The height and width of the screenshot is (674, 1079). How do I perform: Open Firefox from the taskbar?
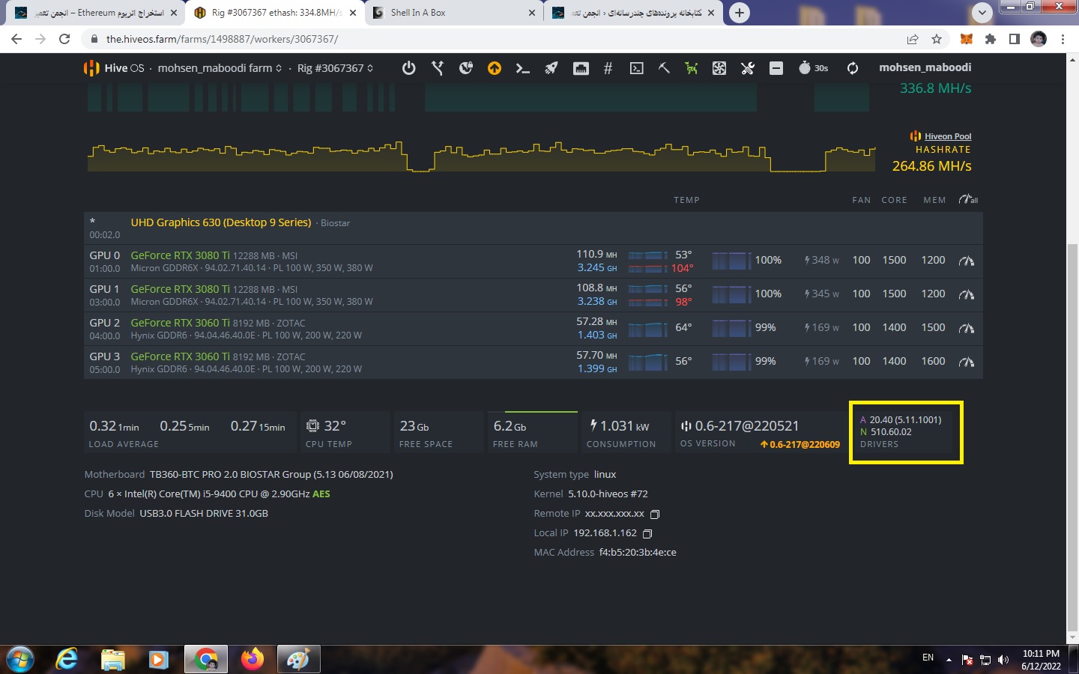point(253,659)
